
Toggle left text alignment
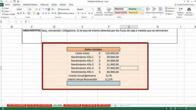pyautogui.click(x=43, y=13)
